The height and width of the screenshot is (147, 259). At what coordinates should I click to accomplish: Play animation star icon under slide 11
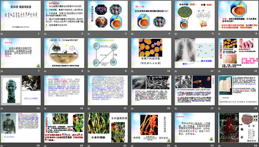(176, 71)
